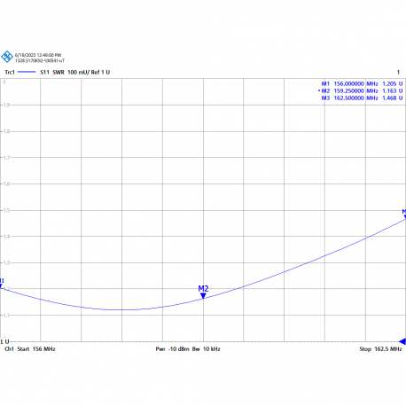Click the Stop 162.5 MHz frequency field
The image size is (406, 406).
380,349
